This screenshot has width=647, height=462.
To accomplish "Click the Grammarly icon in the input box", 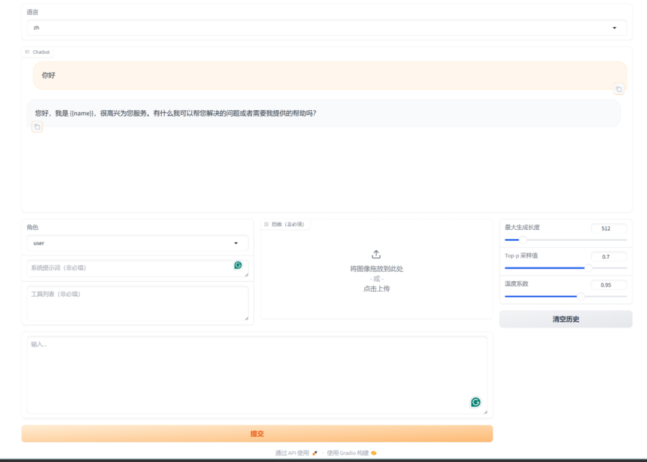I will tap(475, 402).
